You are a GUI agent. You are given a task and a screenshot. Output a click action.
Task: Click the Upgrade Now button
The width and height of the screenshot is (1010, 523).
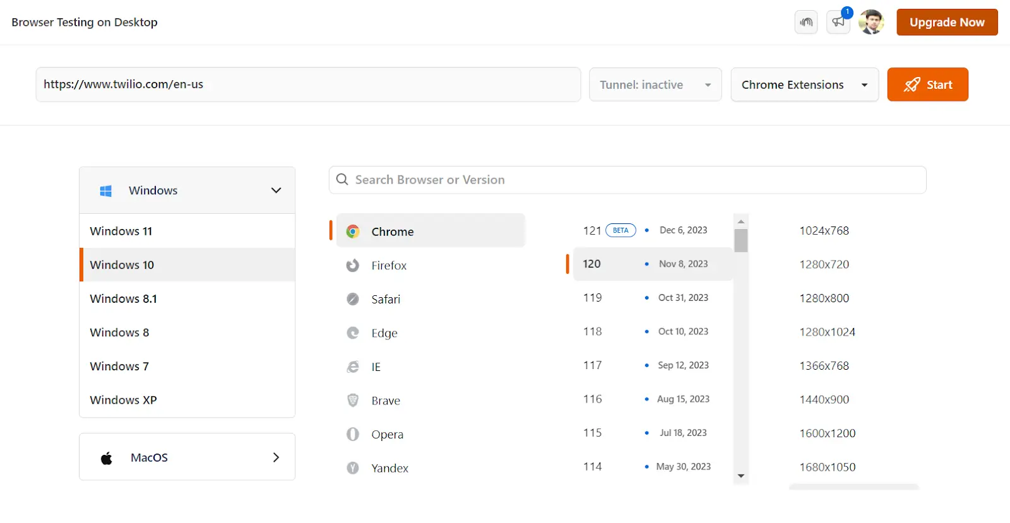pos(947,22)
